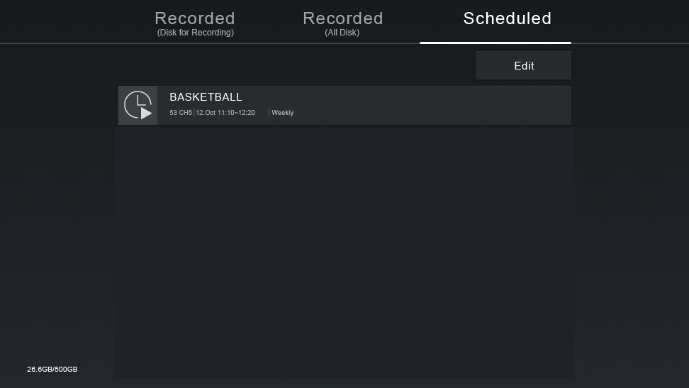This screenshot has width=689, height=388.
Task: Click blank right side of BASKETBALL row
Action: pos(433,105)
